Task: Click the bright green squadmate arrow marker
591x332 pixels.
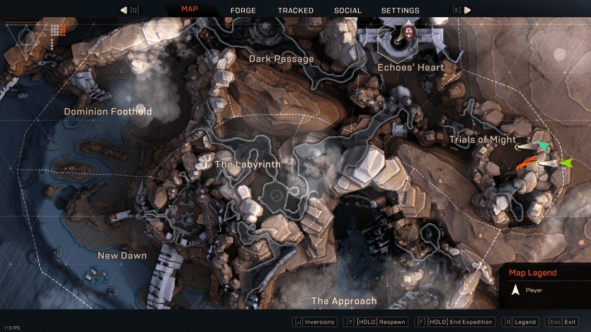Action: 566,163
